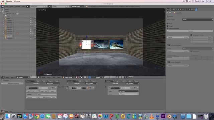Open the Object Mode dropdown in viewport header
The width and height of the screenshot is (214, 120).
[69, 77]
